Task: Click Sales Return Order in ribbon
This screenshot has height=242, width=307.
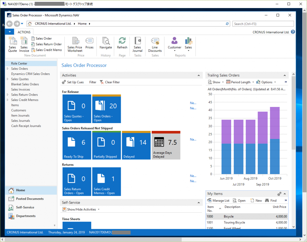Action: (x=46, y=44)
